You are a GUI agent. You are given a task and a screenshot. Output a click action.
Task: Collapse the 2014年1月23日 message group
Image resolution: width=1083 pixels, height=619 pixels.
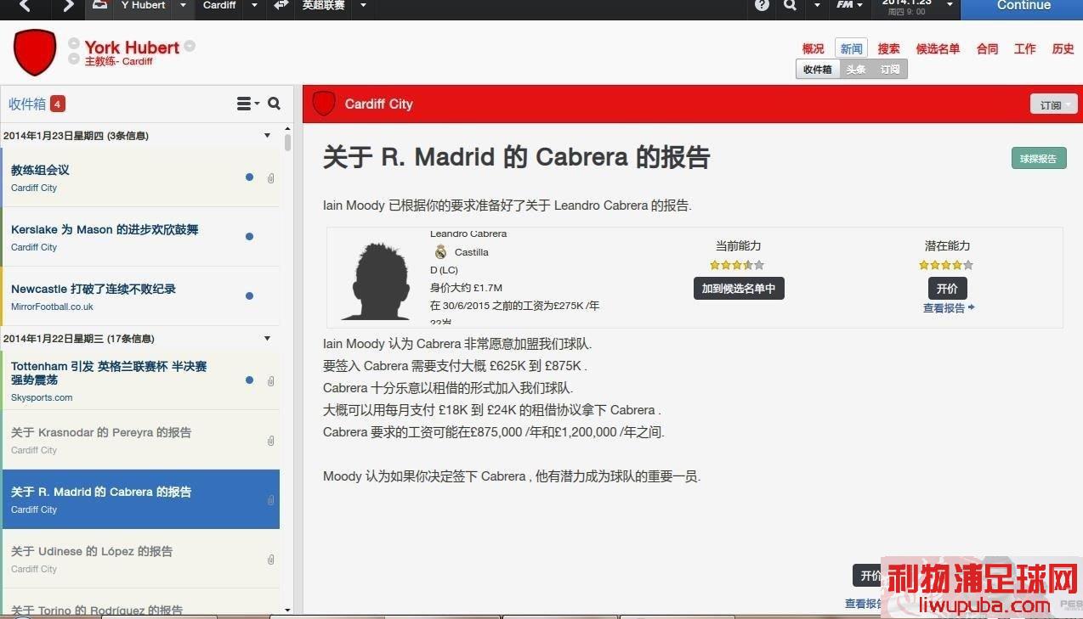(x=267, y=135)
